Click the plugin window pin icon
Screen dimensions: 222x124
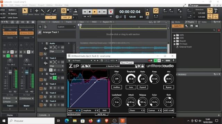(173, 61)
